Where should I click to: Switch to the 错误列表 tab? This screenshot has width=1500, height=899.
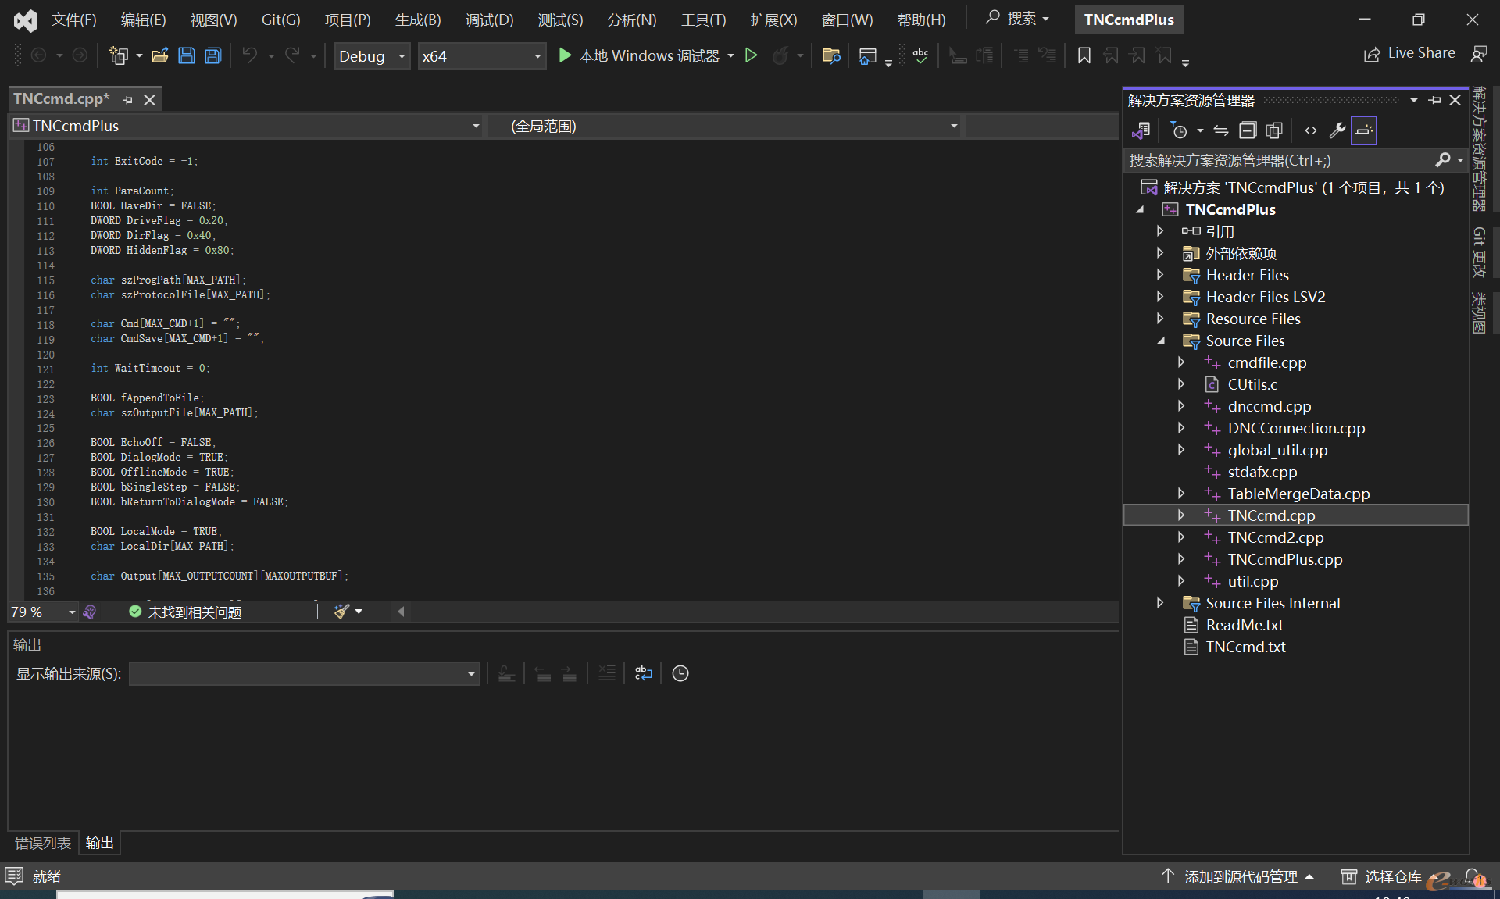coord(43,843)
